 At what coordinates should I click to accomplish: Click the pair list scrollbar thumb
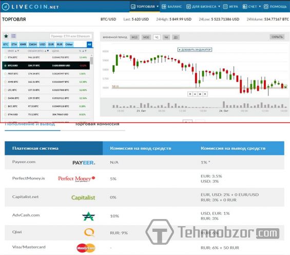pos(91,61)
